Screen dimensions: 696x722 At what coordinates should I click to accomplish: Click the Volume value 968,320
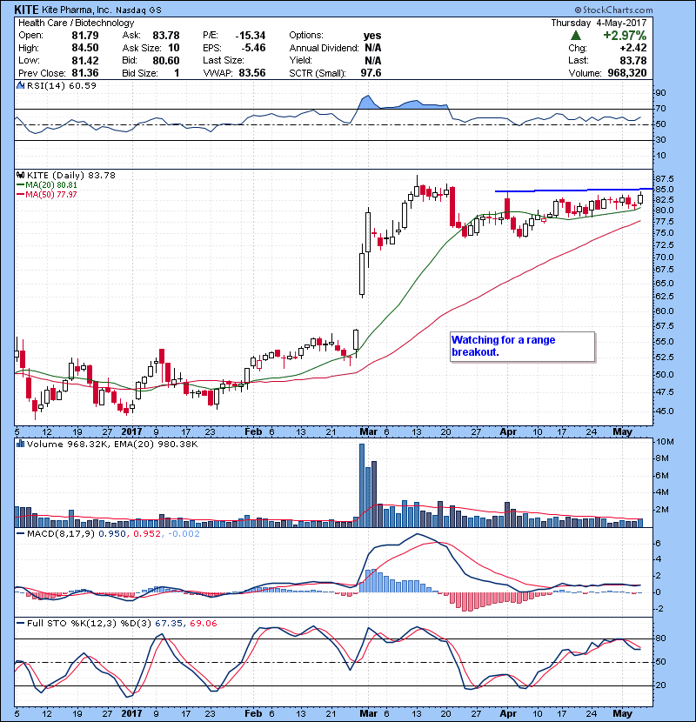[x=627, y=73]
